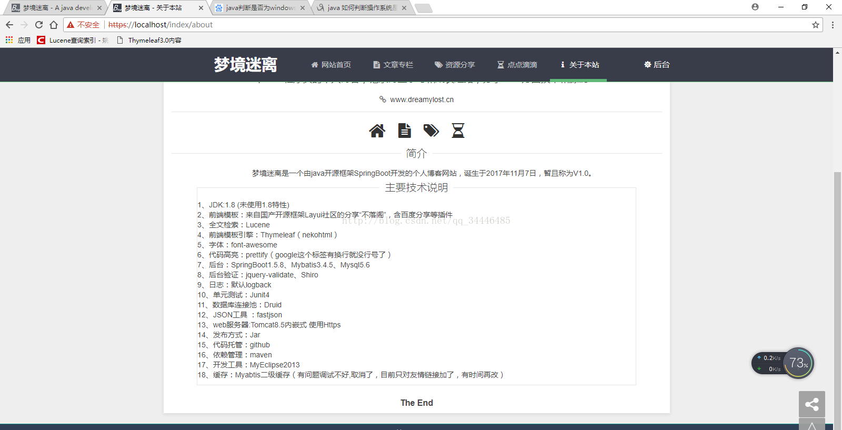Click the insecure-site warning icon
Screen dimensions: 842x430
[x=71, y=25]
